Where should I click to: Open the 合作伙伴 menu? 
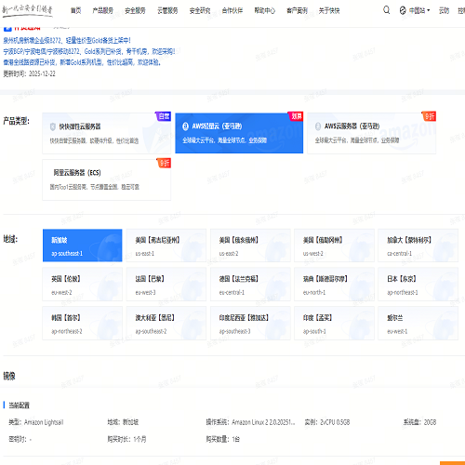232,10
